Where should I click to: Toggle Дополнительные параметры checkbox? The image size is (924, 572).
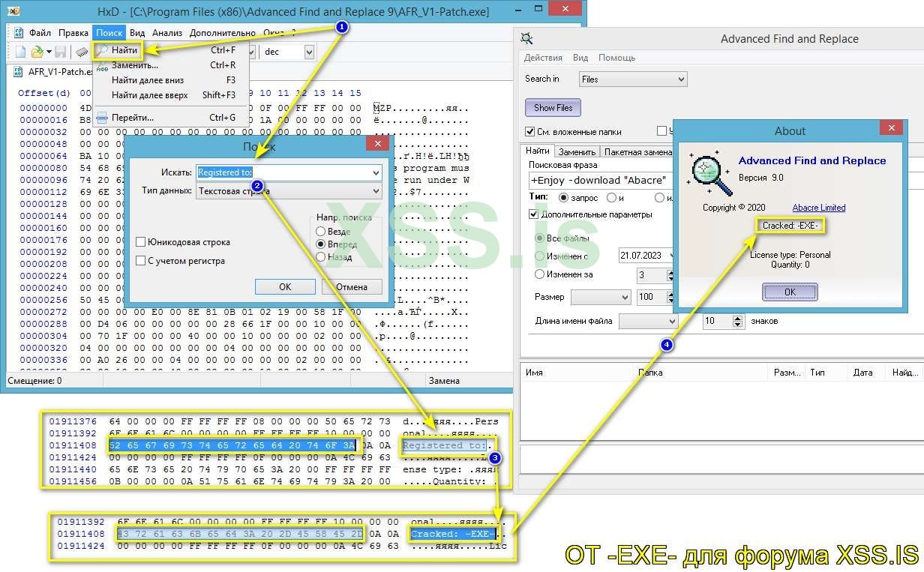[534, 214]
